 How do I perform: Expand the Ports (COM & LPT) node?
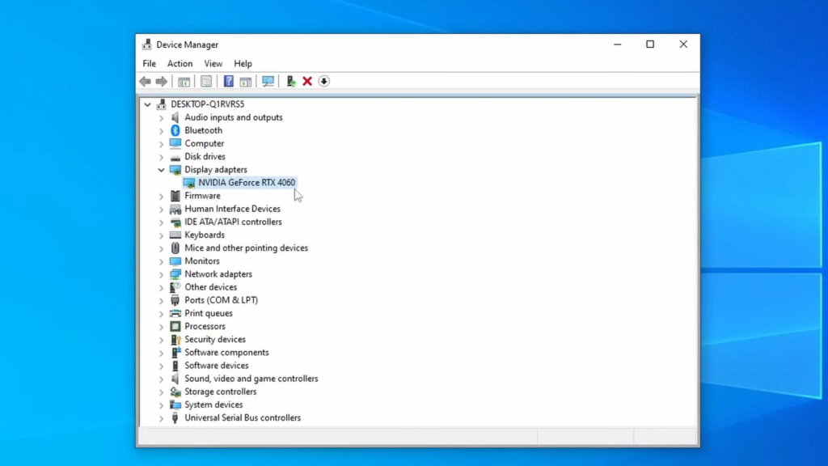click(x=161, y=301)
